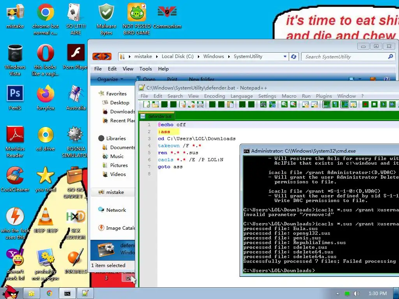Click the Synchronize Vertical Scrolling icon

click(x=305, y=104)
